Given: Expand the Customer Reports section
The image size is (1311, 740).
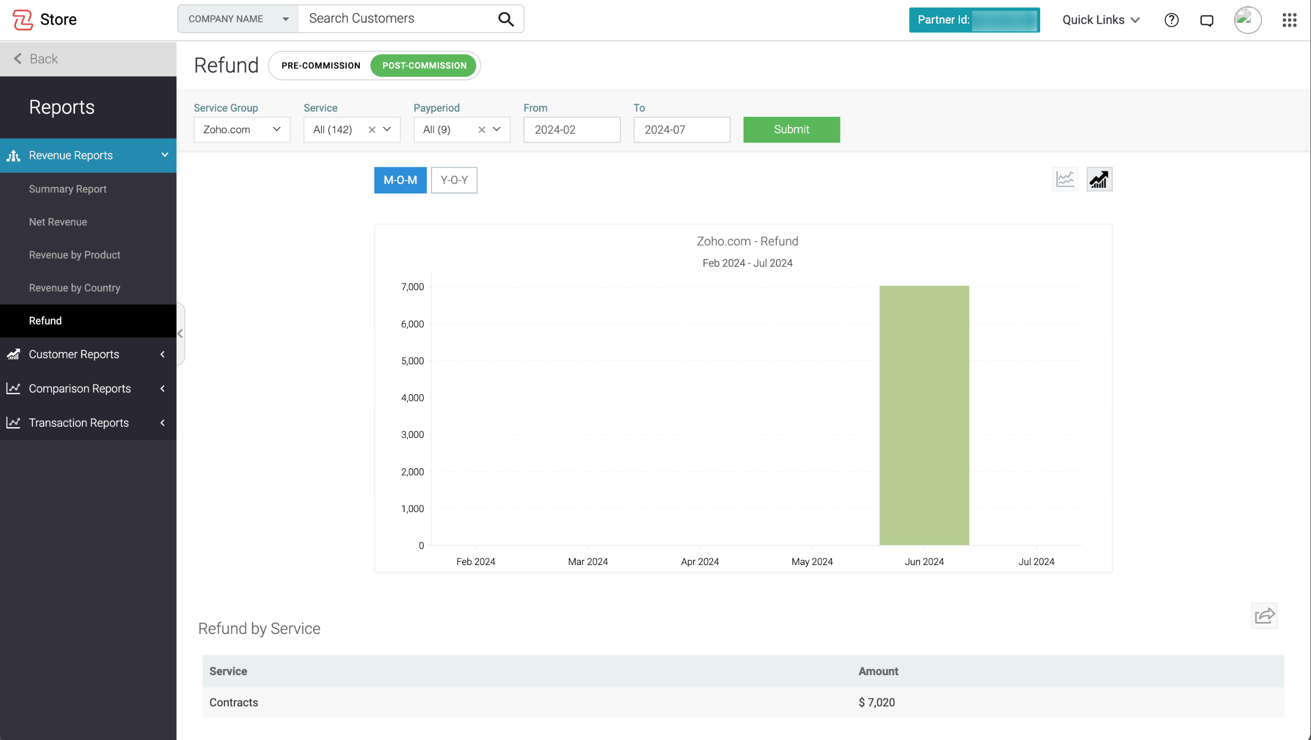Looking at the screenshot, I should [x=163, y=354].
